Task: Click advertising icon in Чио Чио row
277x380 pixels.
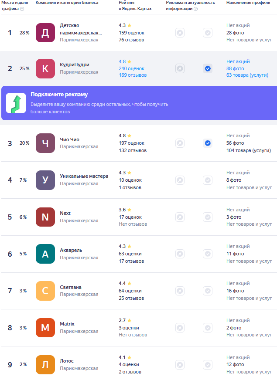Action: tap(180, 143)
